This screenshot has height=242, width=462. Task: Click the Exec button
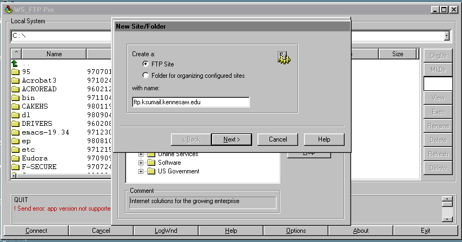[438, 112]
